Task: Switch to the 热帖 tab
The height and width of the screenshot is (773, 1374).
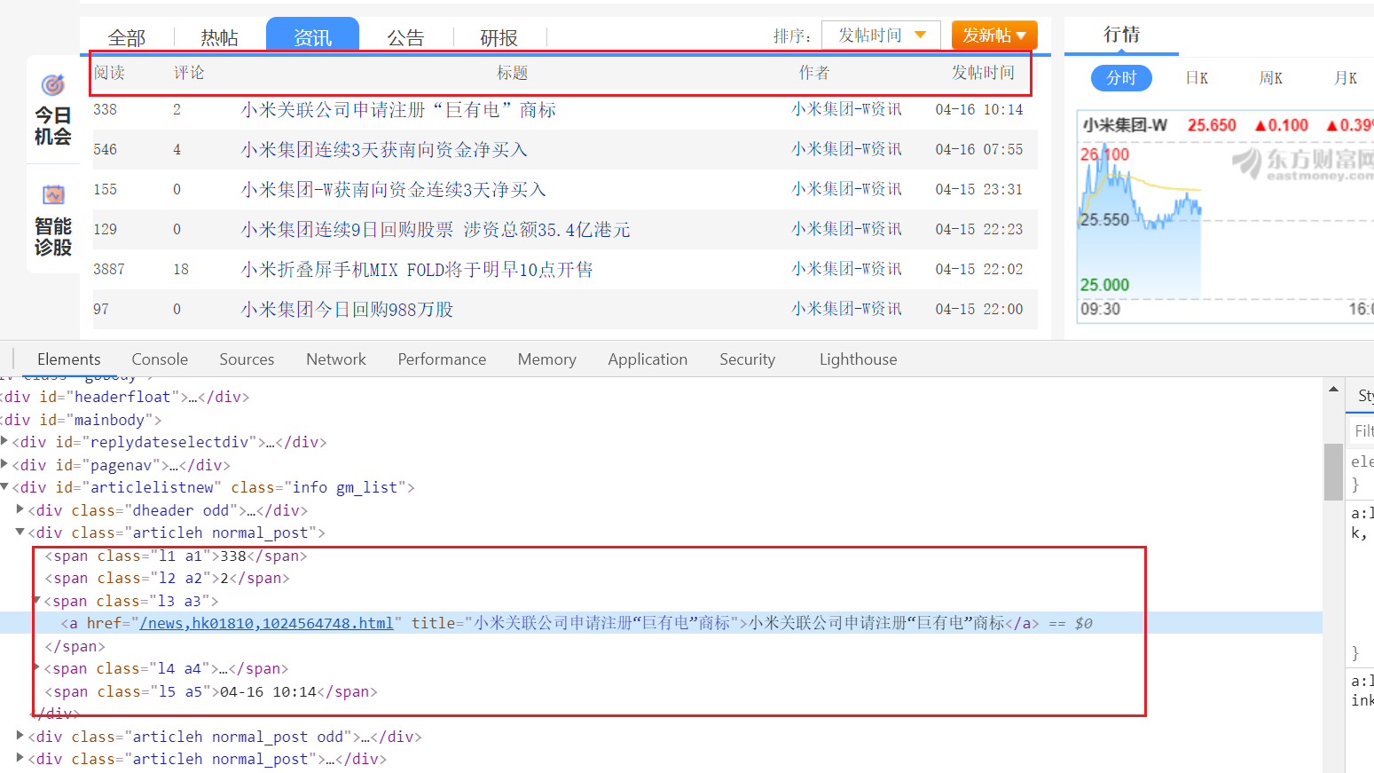Action: point(219,37)
